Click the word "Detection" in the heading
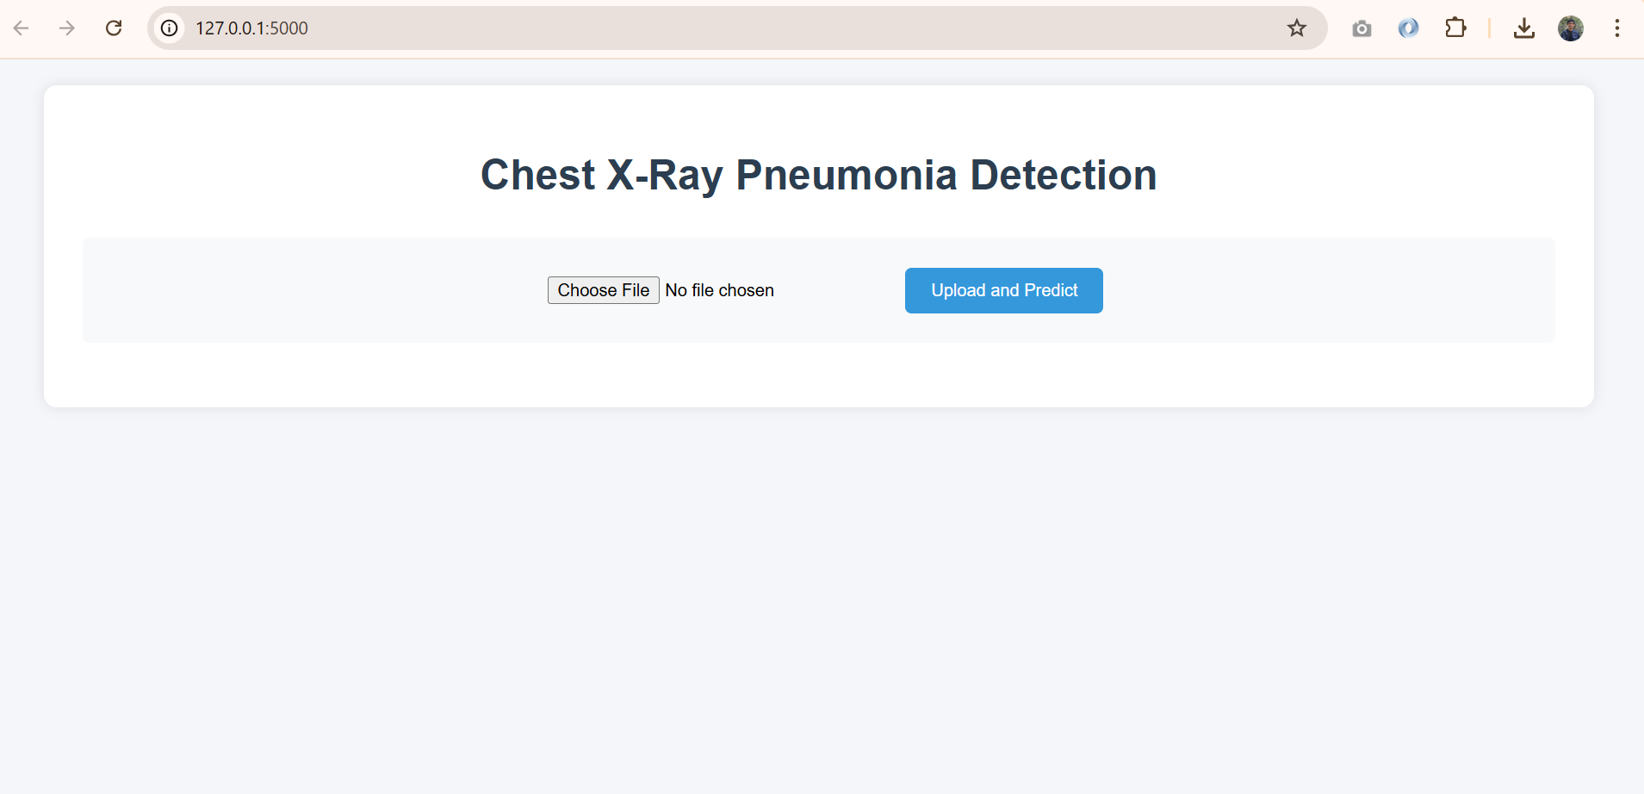The image size is (1644, 794). point(1063,175)
